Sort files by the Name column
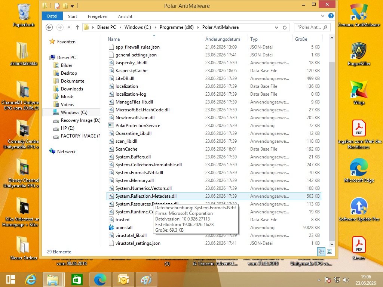 (x=154, y=39)
